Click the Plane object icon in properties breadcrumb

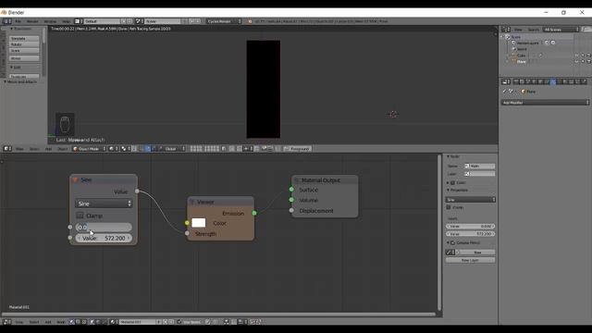point(524,92)
